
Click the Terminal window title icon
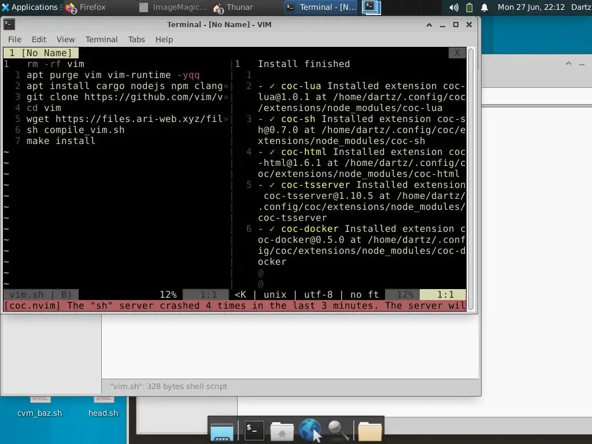point(9,24)
